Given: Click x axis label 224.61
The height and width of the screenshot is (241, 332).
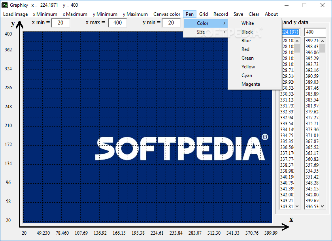Looking at the screenshot, I should click(x=157, y=233).
